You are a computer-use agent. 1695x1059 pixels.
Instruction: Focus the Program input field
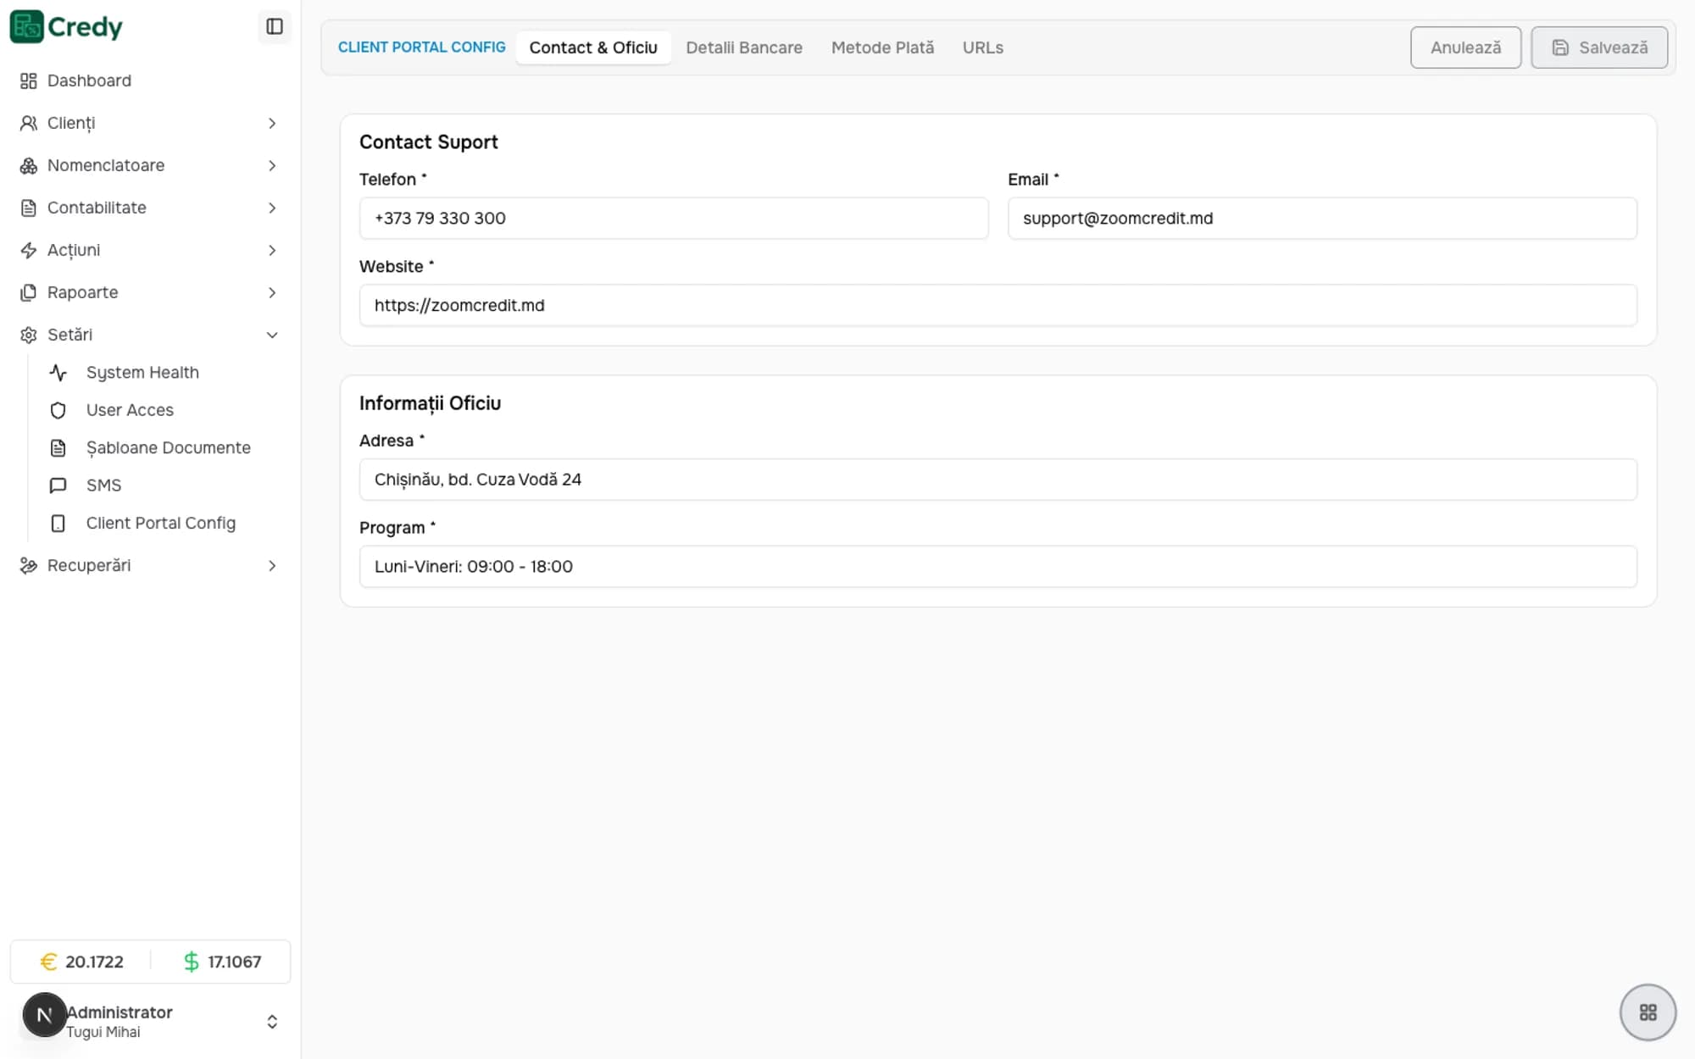point(998,567)
